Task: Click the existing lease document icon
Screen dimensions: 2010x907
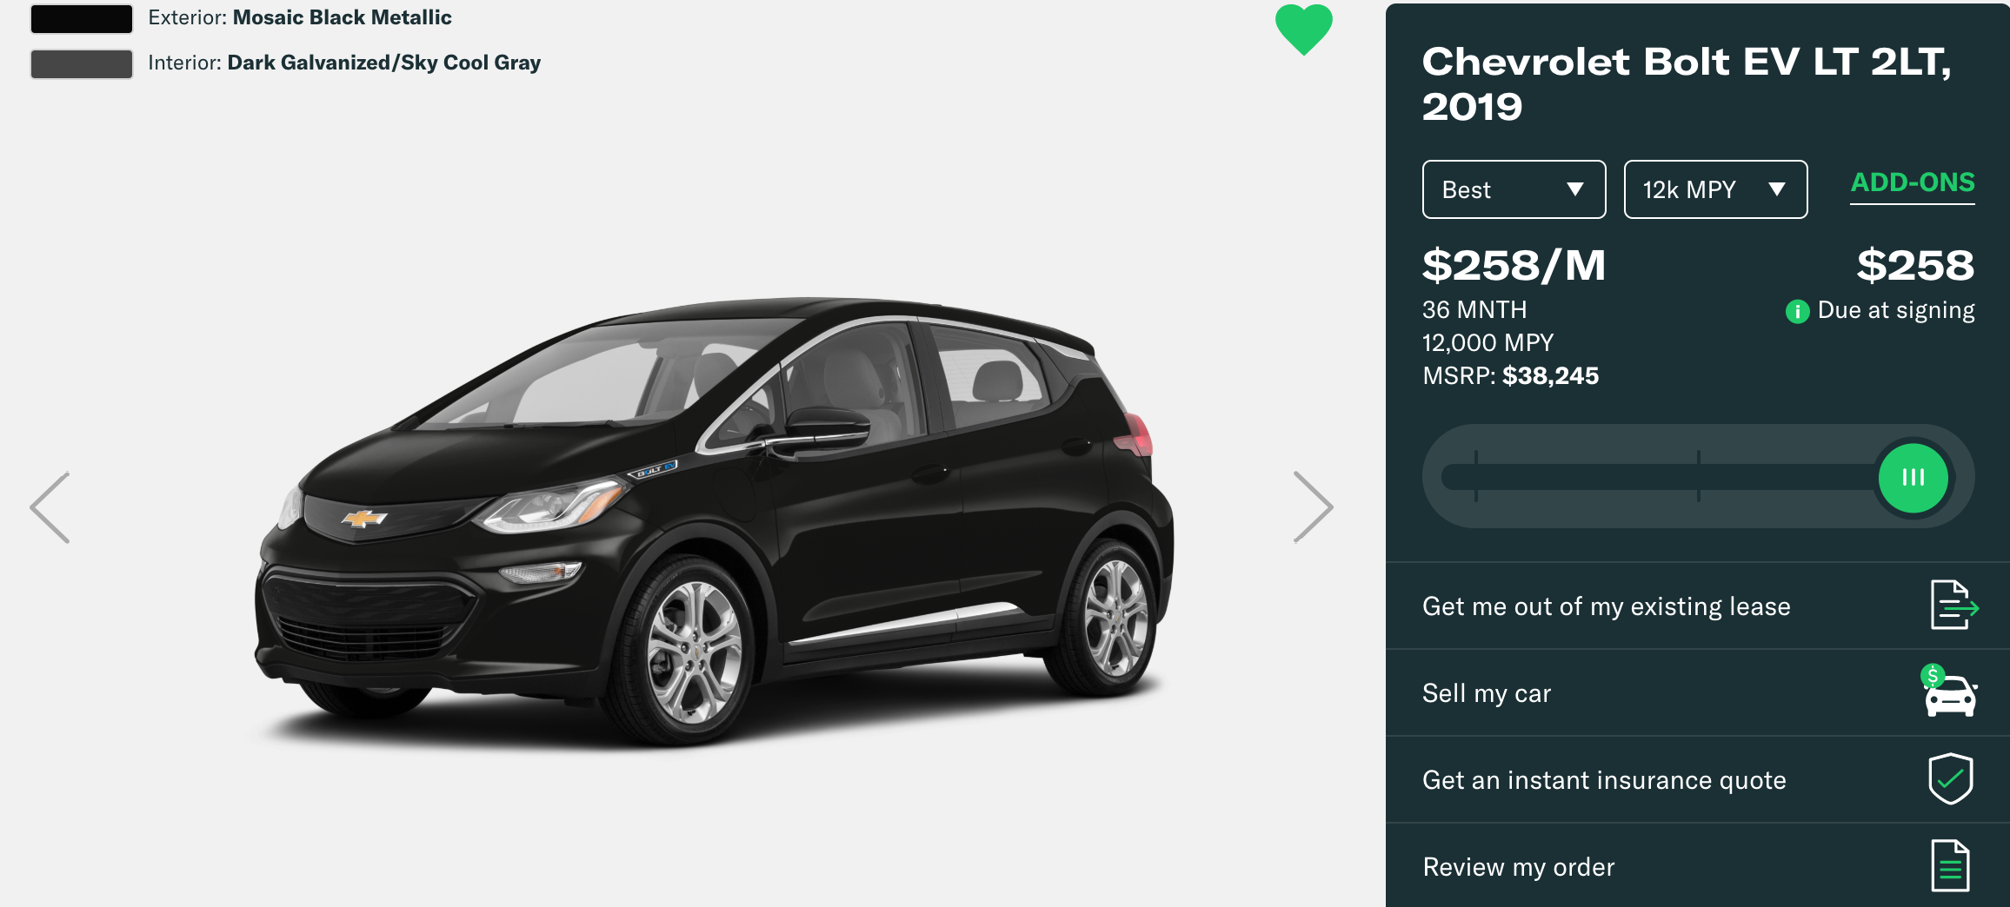Action: click(x=1953, y=605)
